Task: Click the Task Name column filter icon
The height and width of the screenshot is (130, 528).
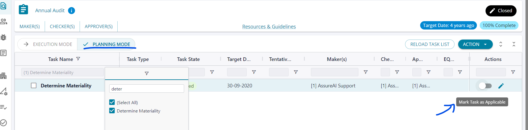Action: pos(78,59)
